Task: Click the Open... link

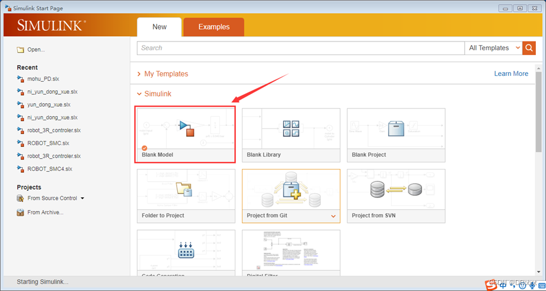Action: (x=36, y=50)
